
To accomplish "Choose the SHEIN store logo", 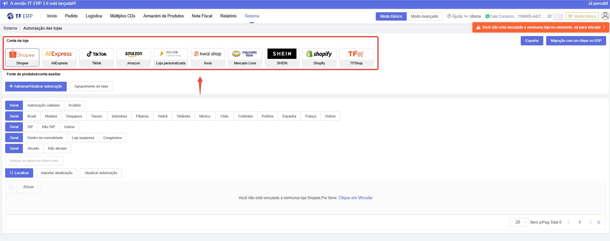I will pyautogui.click(x=282, y=54).
